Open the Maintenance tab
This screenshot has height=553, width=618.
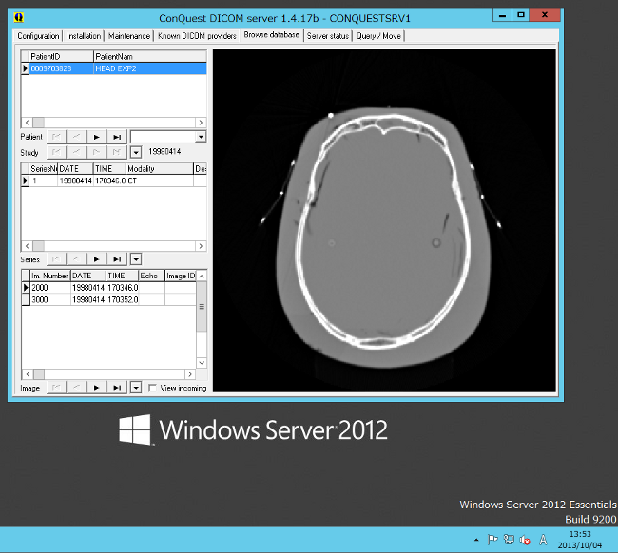pos(129,36)
